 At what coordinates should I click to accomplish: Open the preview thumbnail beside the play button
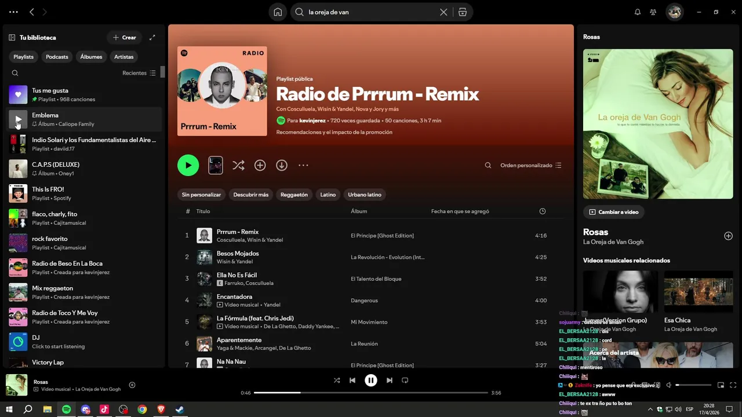pos(216,165)
